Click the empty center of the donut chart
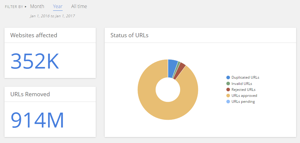This screenshot has width=300, height=143. click(168, 90)
